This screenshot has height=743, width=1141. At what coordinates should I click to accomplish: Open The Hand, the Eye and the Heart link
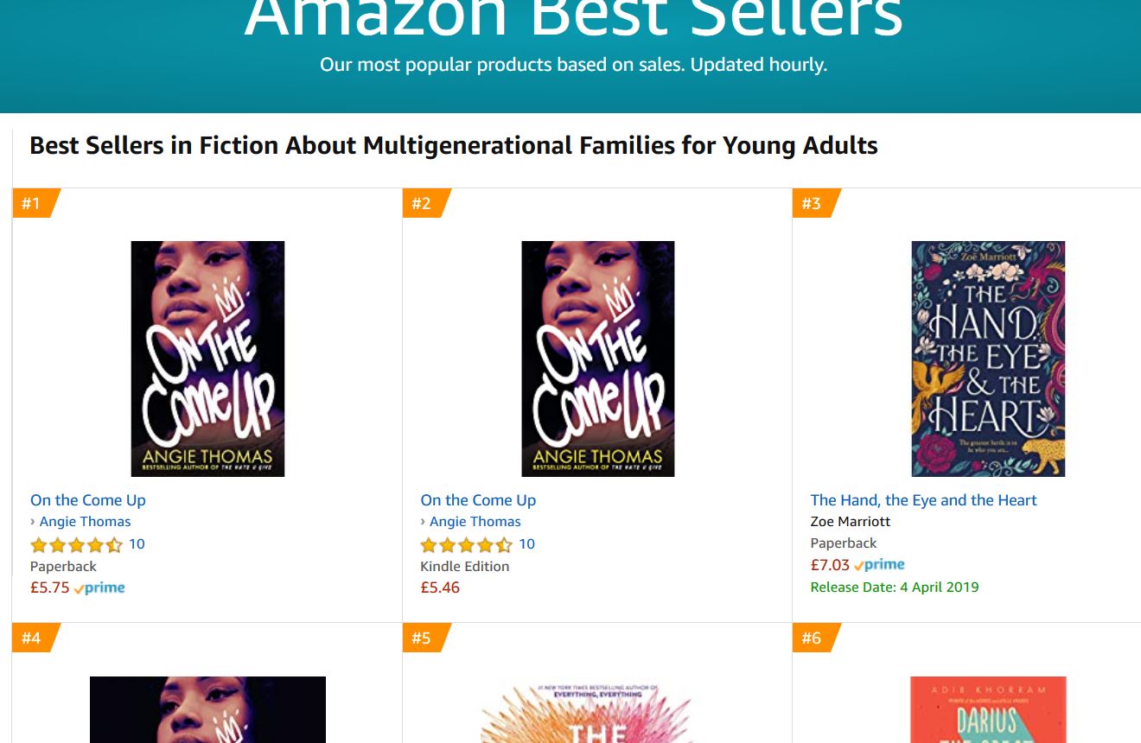click(923, 500)
